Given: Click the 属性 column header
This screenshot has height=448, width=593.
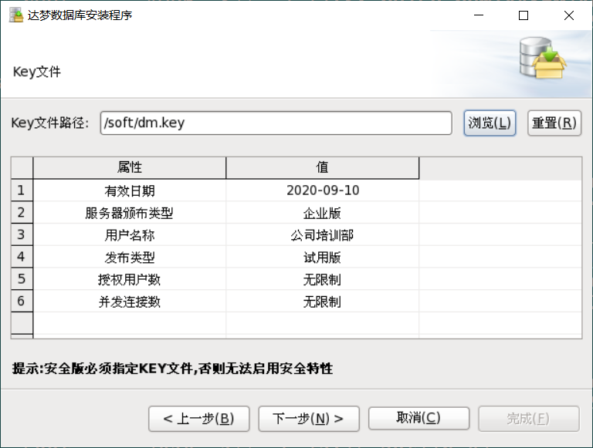Looking at the screenshot, I should tap(130, 168).
